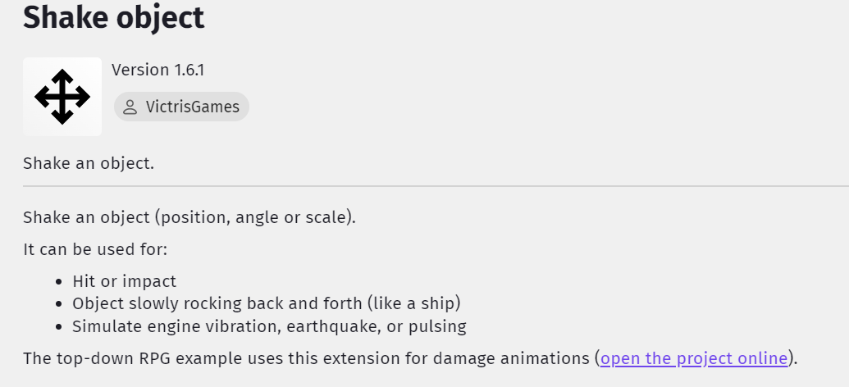Viewport: 849px width, 387px height.
Task: Click the phrase "(like a ship)" in the list
Action: pos(420,303)
